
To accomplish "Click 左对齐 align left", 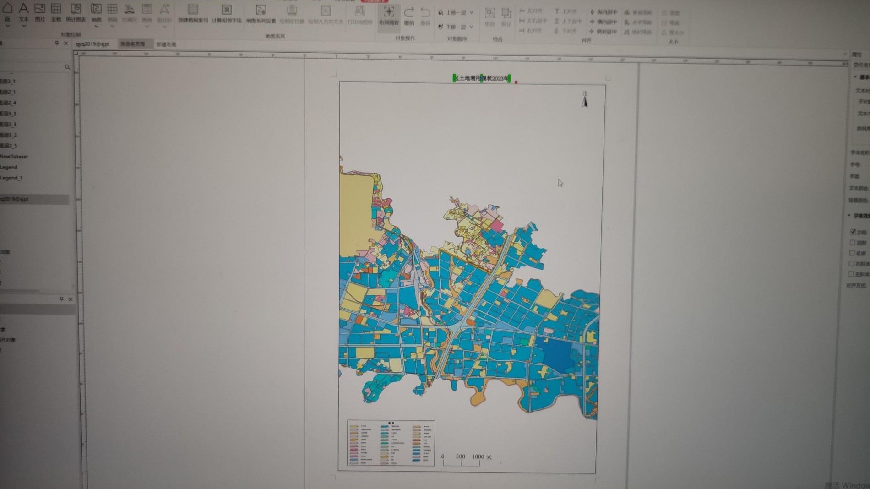I will [x=530, y=11].
